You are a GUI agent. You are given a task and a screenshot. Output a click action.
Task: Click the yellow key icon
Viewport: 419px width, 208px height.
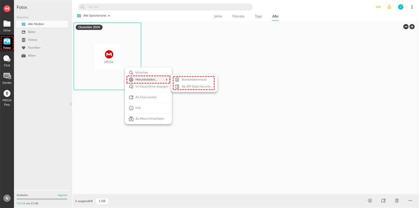pyautogui.click(x=378, y=7)
